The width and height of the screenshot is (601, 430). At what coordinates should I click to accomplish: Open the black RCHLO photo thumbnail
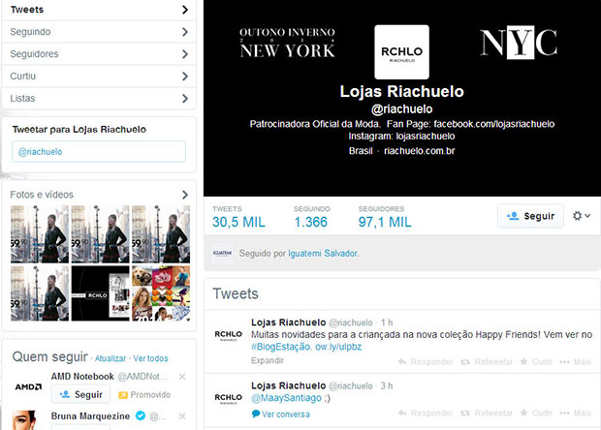point(100,293)
